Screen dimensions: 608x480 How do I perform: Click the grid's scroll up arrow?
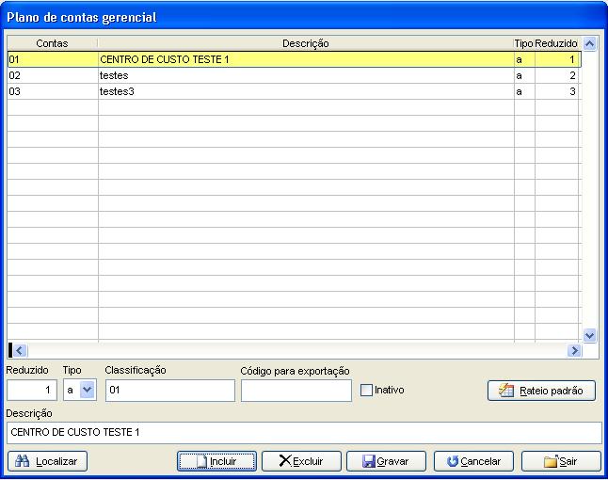[x=589, y=44]
